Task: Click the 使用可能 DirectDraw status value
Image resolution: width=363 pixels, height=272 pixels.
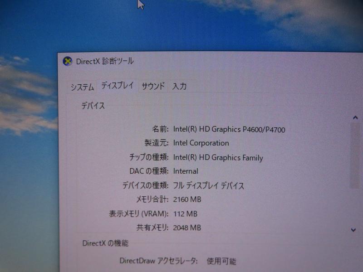Action: (221, 262)
